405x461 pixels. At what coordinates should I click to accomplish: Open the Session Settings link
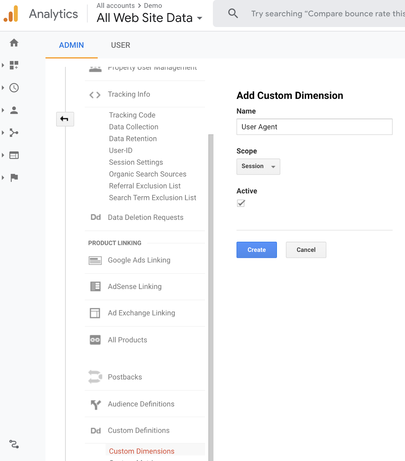point(136,162)
